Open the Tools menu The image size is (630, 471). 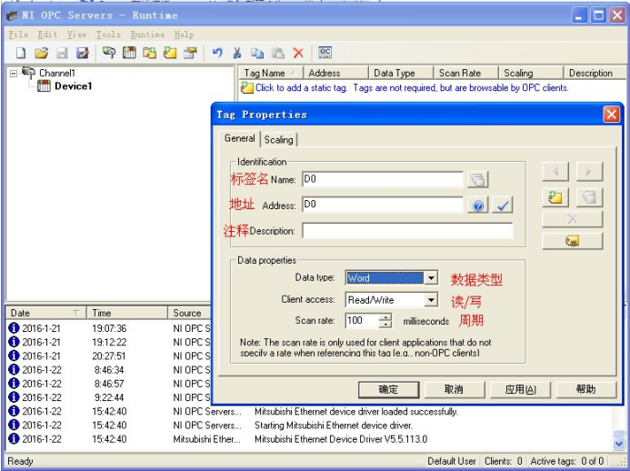pyautogui.click(x=108, y=35)
